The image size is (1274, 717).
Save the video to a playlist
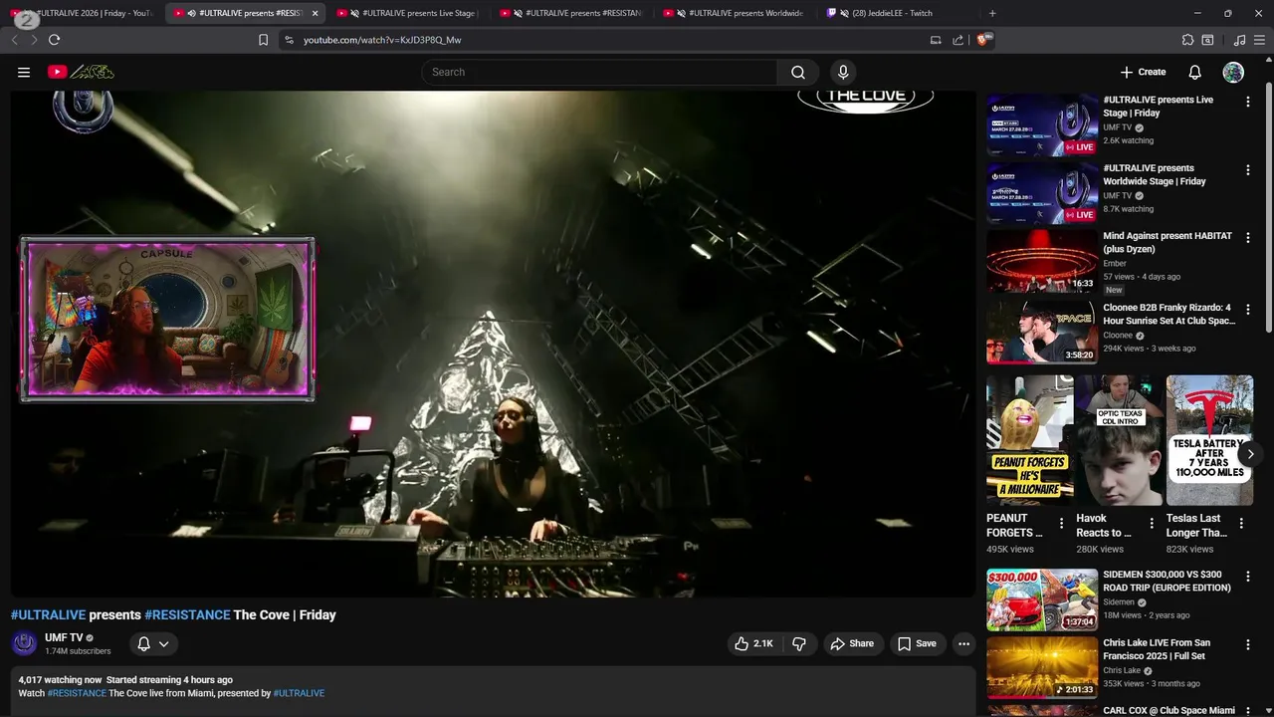[x=917, y=643]
